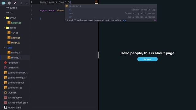Select theme.js in the project tree

click(16, 58)
